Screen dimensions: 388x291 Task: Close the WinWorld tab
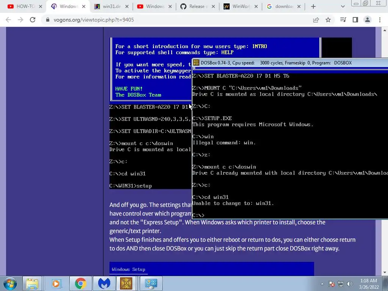256,6
